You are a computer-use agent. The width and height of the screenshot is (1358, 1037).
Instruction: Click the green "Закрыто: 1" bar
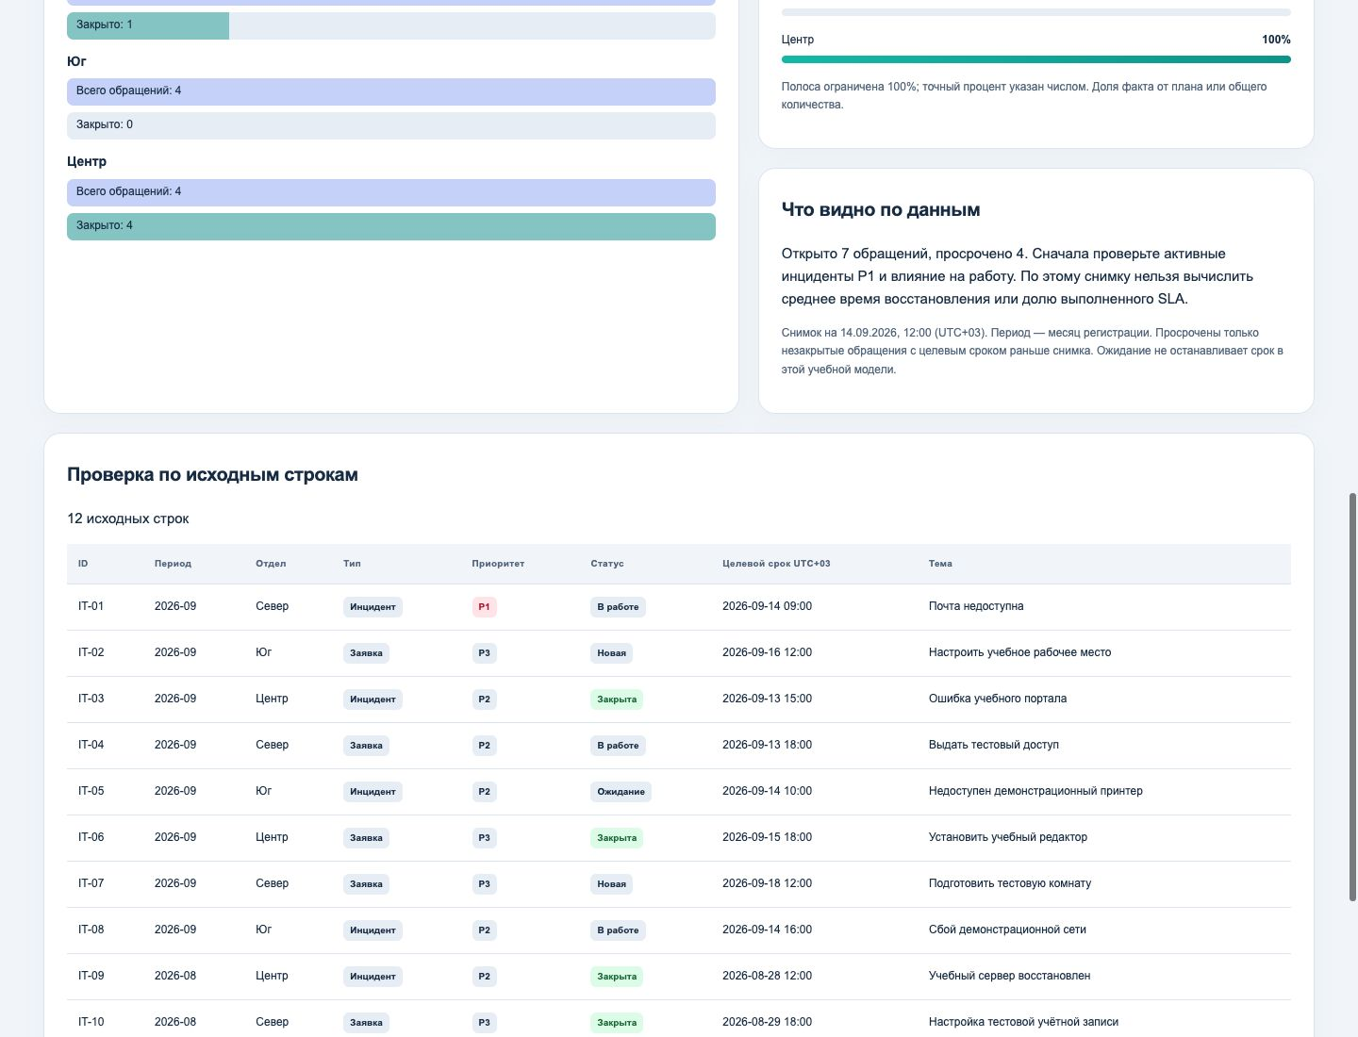pos(148,25)
